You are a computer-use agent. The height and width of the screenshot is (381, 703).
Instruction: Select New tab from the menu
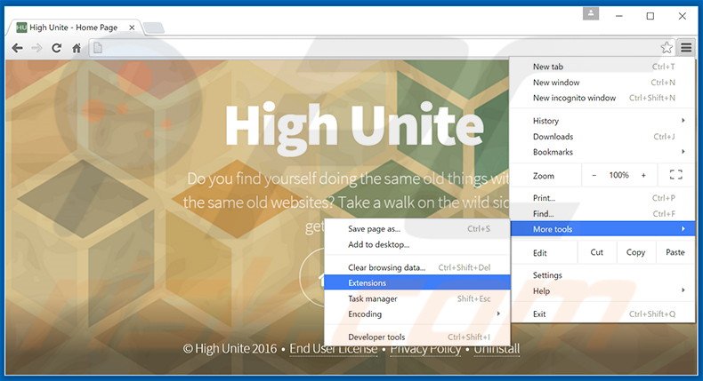pyautogui.click(x=602, y=67)
